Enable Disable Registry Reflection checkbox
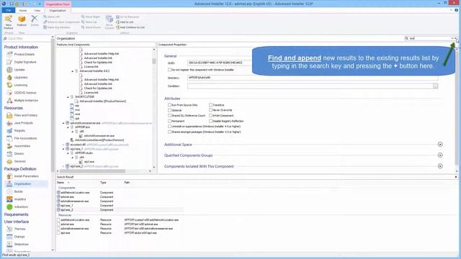The height and width of the screenshot is (259, 461). click(x=210, y=121)
